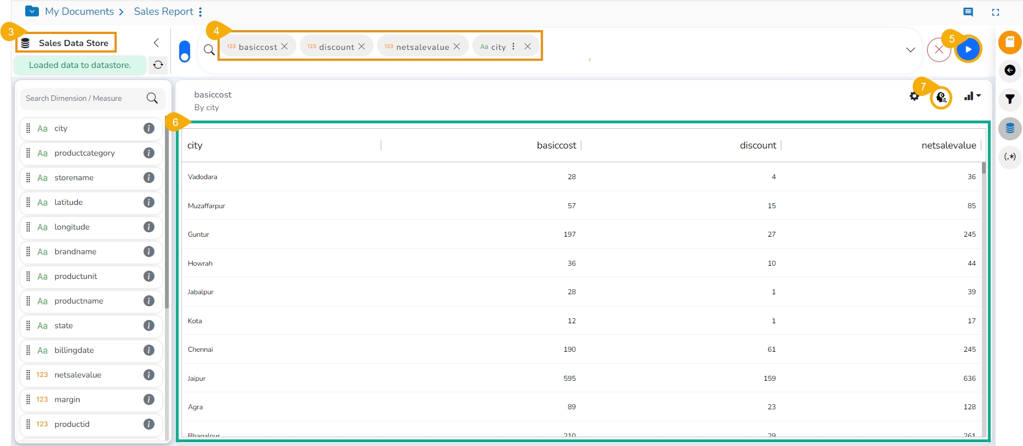Click the Sales Data Store database icon
Image resolution: width=1023 pixels, height=446 pixels.
(25, 43)
